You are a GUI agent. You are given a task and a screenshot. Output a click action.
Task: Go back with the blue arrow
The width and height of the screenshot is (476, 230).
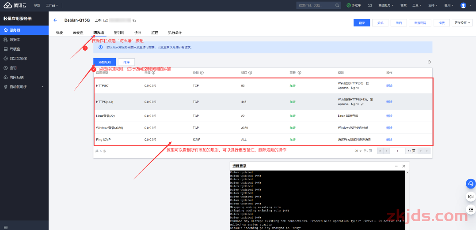click(x=55, y=20)
